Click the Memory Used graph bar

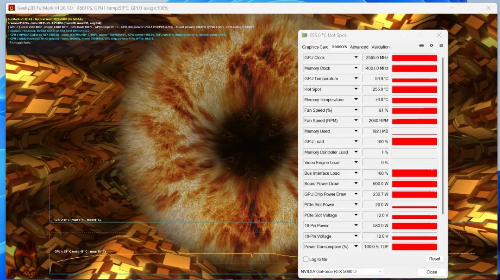coord(414,131)
